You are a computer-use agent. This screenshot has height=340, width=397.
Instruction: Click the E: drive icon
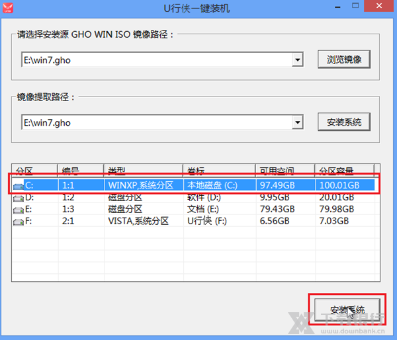click(19, 210)
